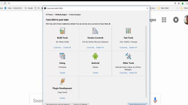Image resolution: width=188 pixels, height=105 pixels.
Task: Click the Default plugins breadcrumb step
Action: click(61, 15)
